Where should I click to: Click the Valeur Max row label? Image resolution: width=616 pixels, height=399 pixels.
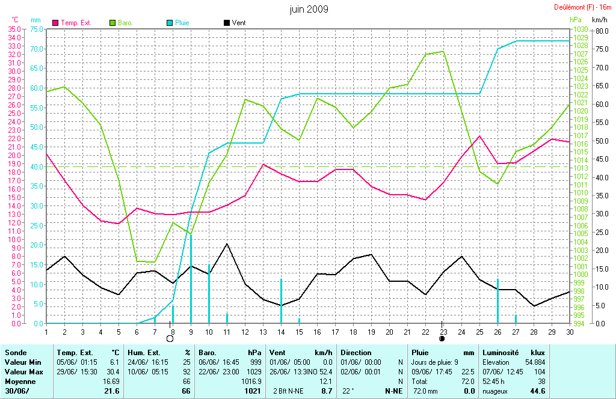pos(22,371)
